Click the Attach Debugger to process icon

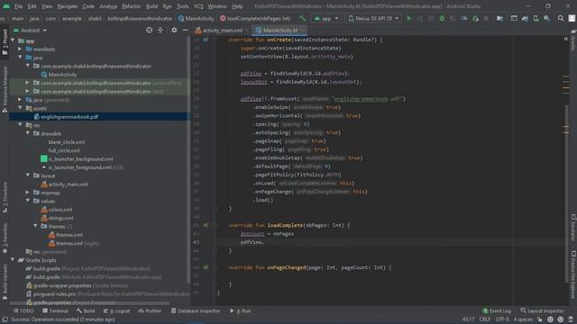coord(475,18)
